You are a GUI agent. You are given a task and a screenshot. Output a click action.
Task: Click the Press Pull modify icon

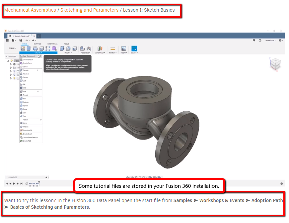click(62, 49)
